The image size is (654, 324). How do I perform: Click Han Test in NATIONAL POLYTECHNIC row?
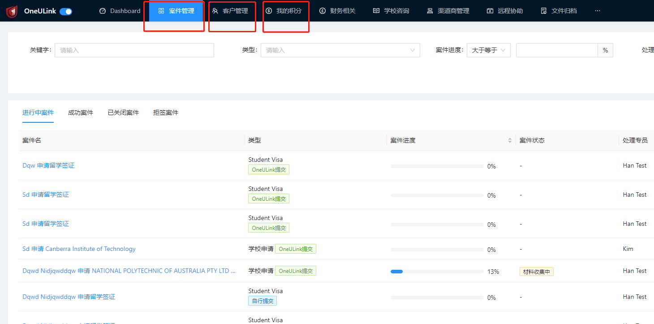click(635, 271)
